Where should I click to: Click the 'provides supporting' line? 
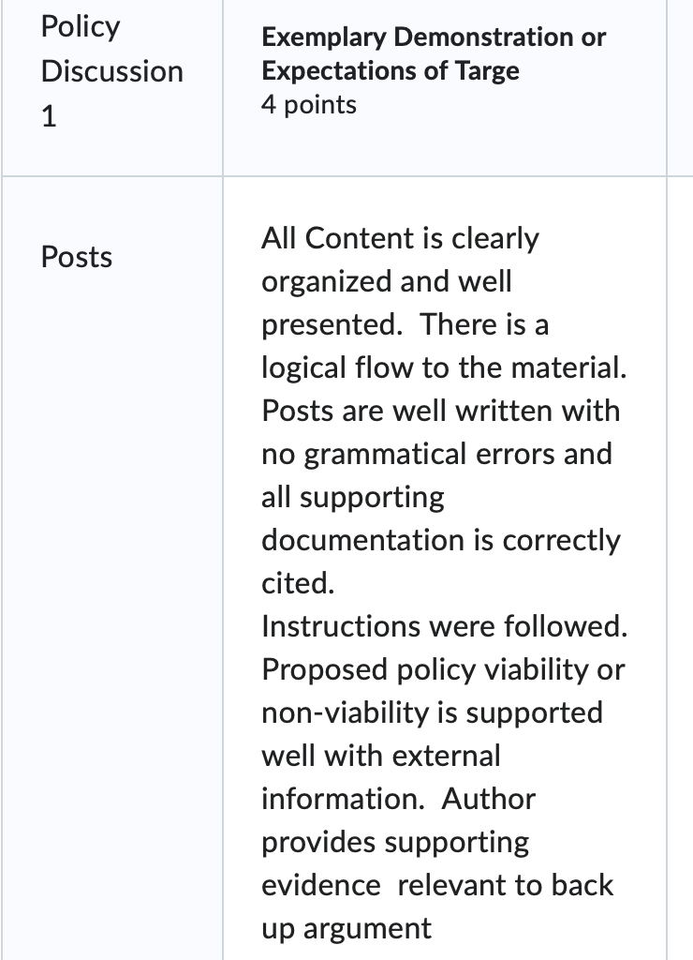click(x=396, y=843)
